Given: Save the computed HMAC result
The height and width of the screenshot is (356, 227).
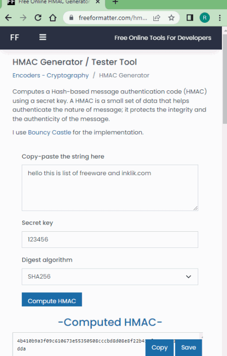Looking at the screenshot, I should pos(189,347).
